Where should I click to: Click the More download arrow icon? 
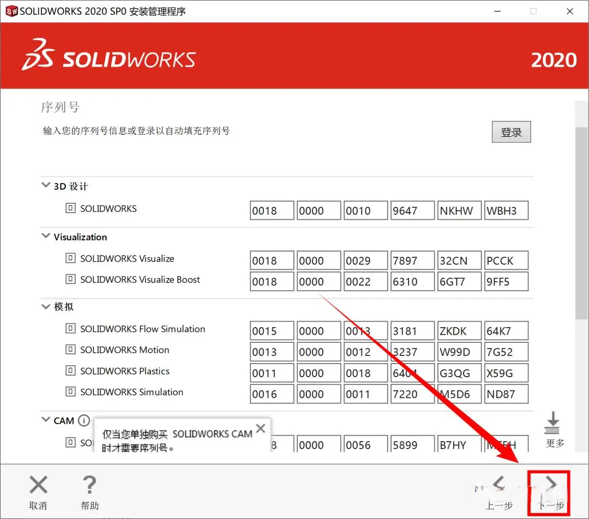552,423
